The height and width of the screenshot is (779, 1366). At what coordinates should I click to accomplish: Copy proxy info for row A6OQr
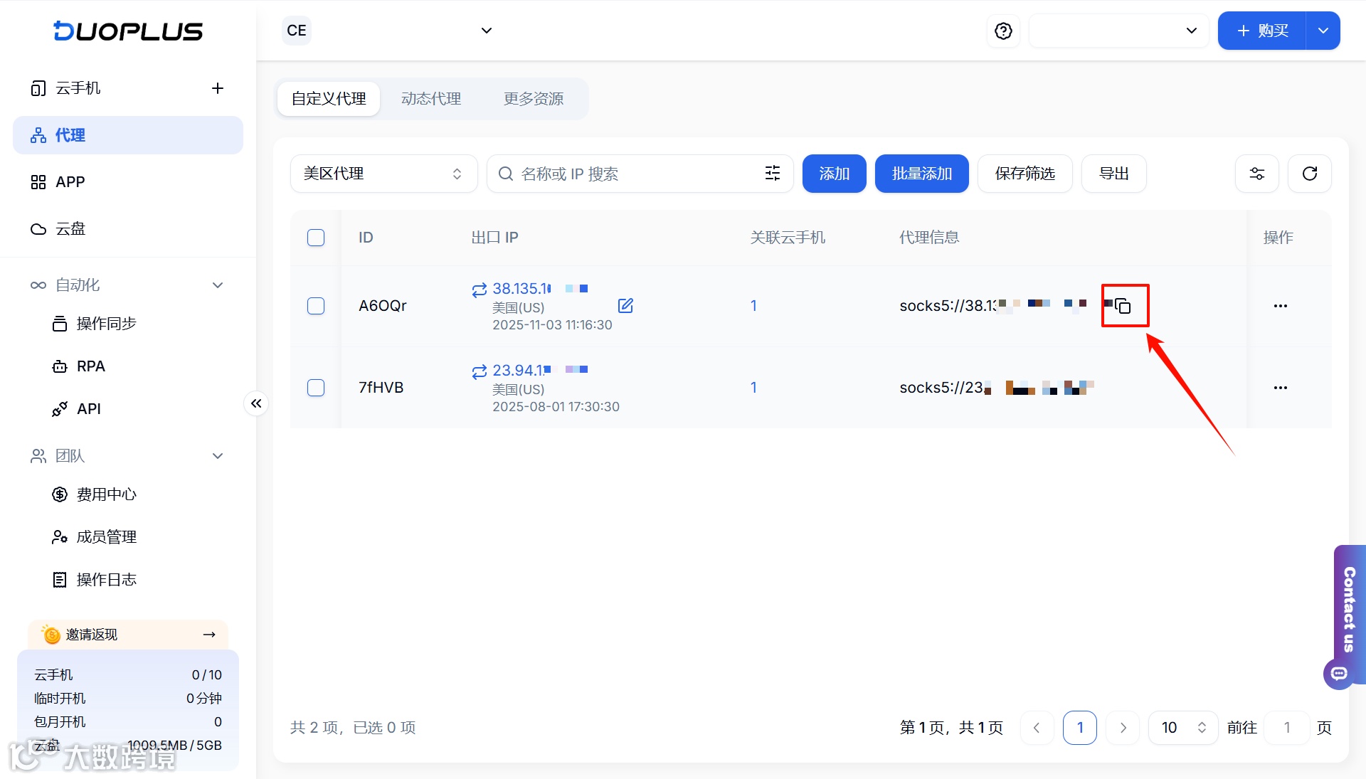pos(1123,306)
